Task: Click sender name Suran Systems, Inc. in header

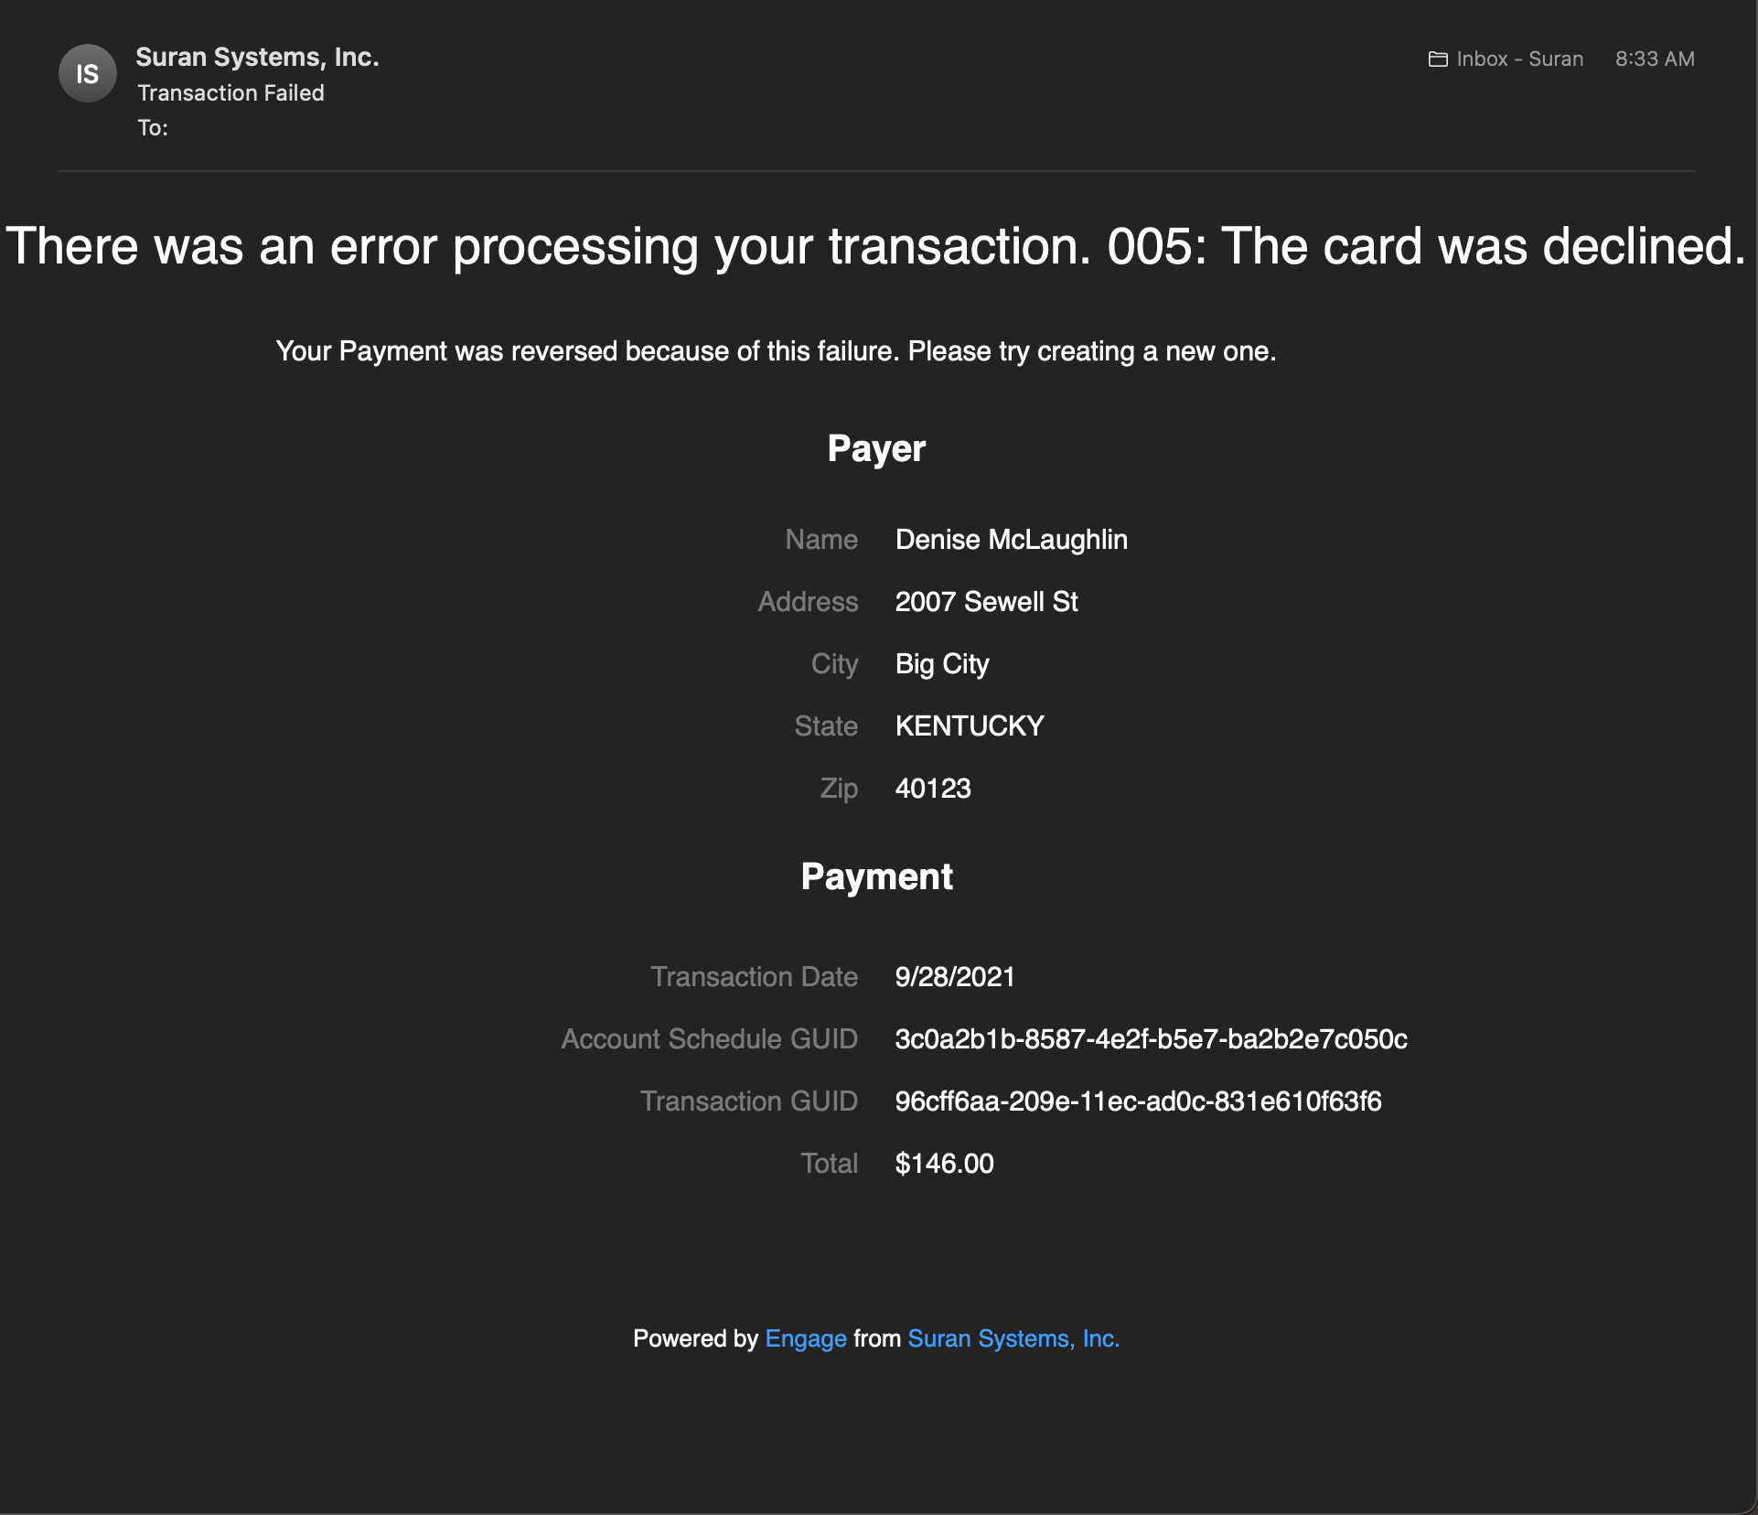Action: 257,57
